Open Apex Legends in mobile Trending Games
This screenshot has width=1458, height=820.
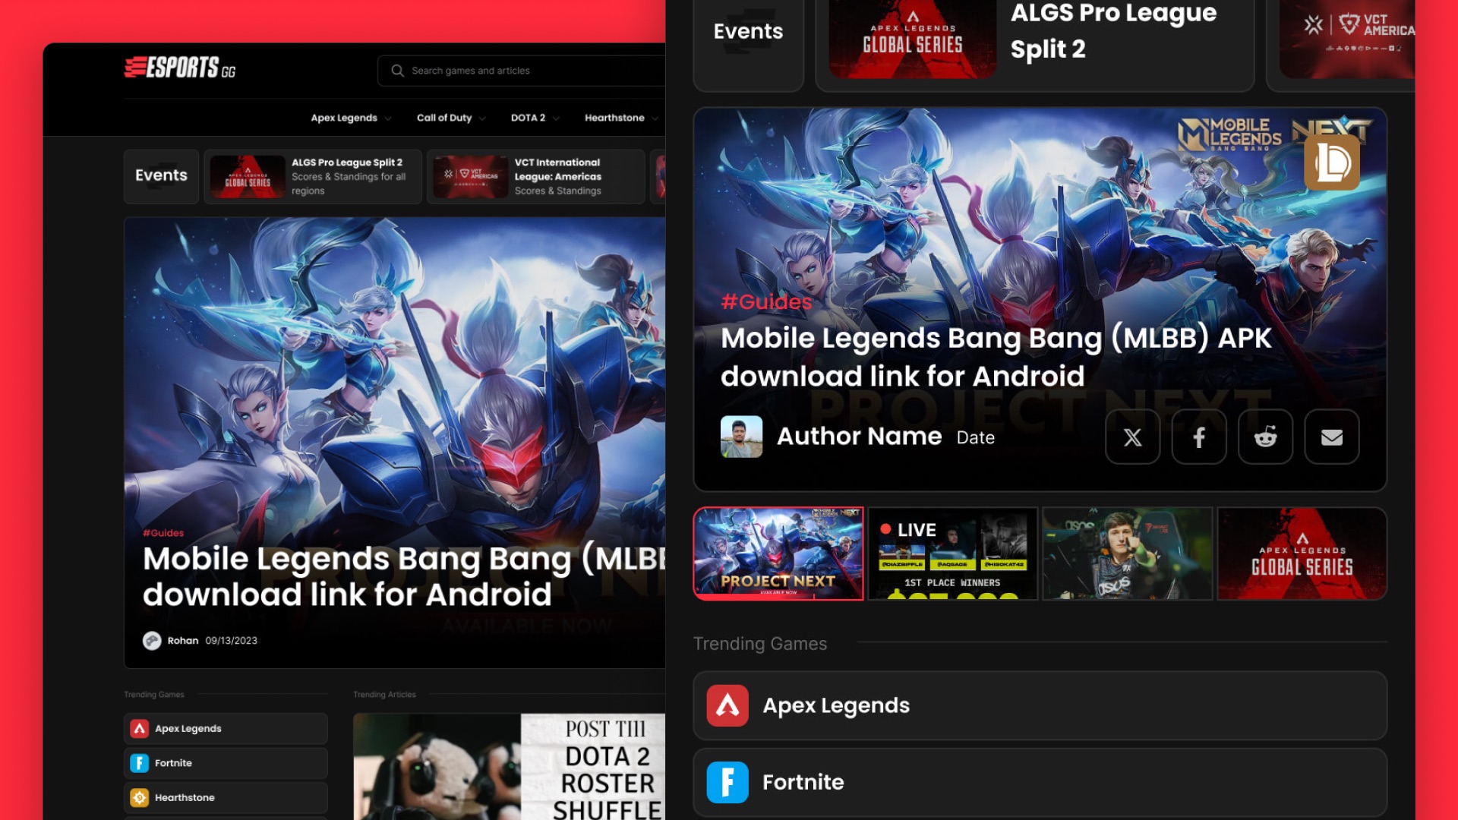(x=1040, y=706)
